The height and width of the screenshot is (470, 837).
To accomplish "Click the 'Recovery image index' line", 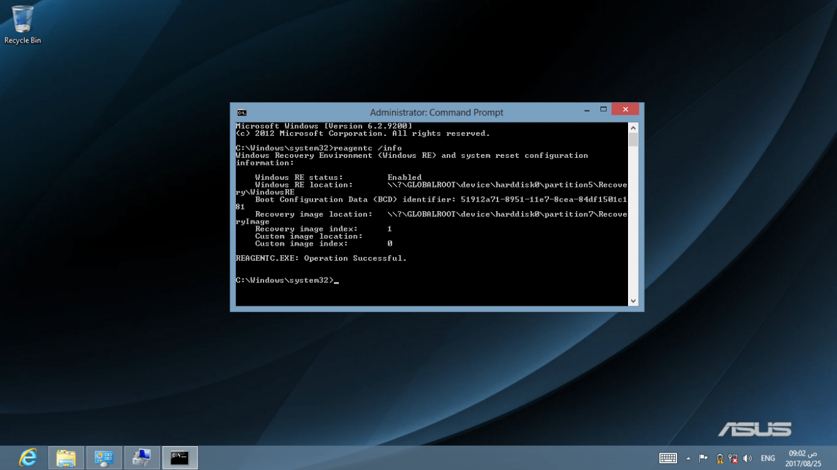I will [x=323, y=229].
